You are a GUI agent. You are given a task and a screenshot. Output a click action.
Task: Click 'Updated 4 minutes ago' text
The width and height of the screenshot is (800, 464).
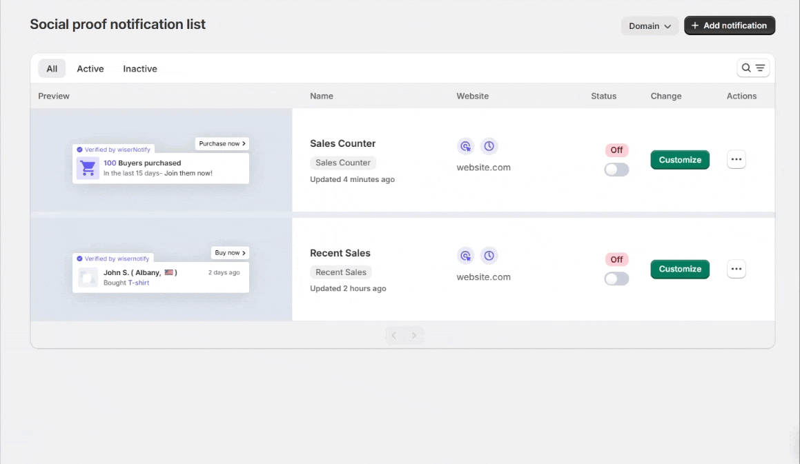pyautogui.click(x=353, y=179)
